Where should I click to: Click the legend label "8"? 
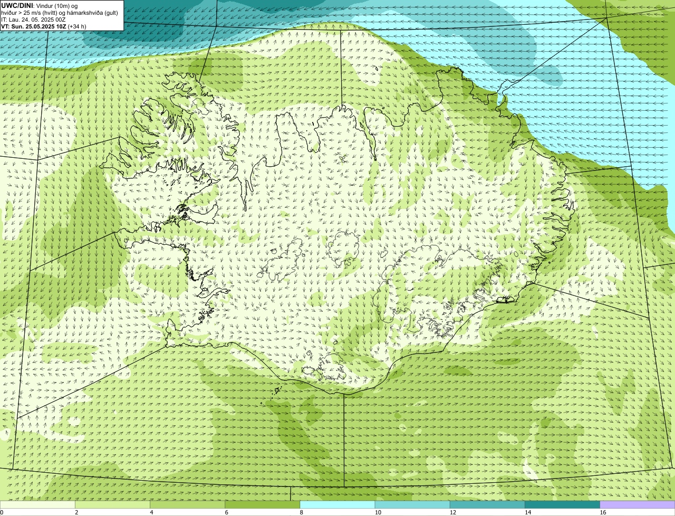[x=301, y=512]
